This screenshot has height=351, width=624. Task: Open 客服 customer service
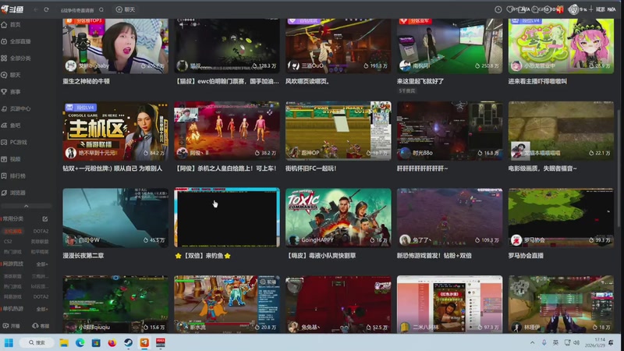click(x=41, y=325)
